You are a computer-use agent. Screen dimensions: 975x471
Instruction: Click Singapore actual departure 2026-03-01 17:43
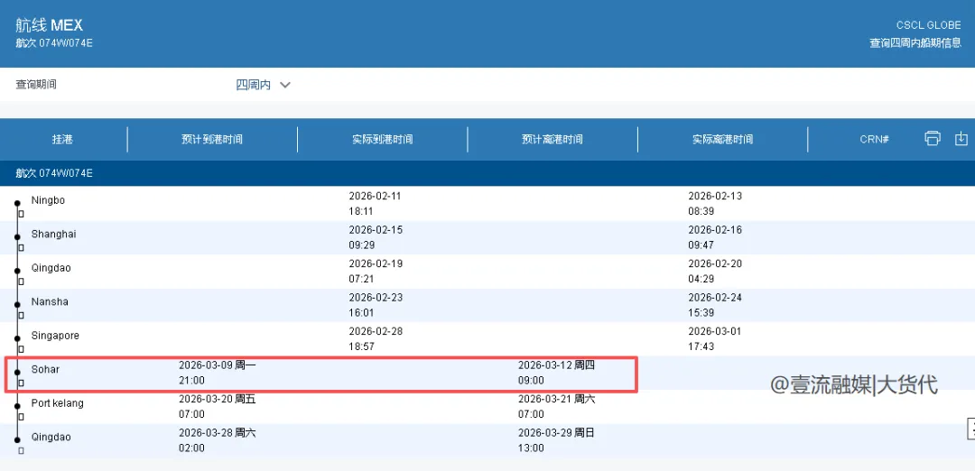click(x=715, y=338)
